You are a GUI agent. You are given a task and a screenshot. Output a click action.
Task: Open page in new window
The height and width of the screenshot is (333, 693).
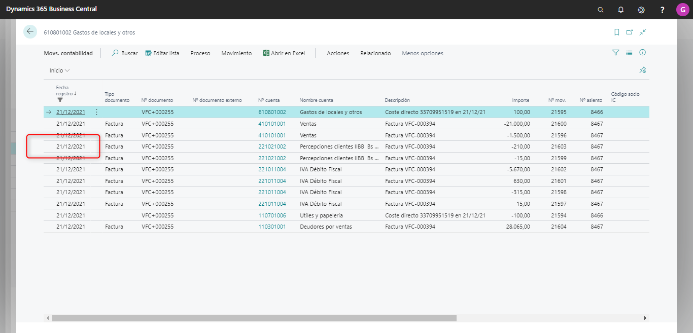coord(630,32)
